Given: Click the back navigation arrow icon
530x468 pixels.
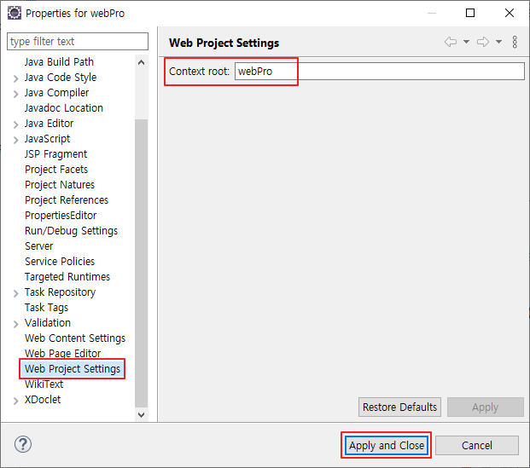Looking at the screenshot, I should click(x=451, y=42).
